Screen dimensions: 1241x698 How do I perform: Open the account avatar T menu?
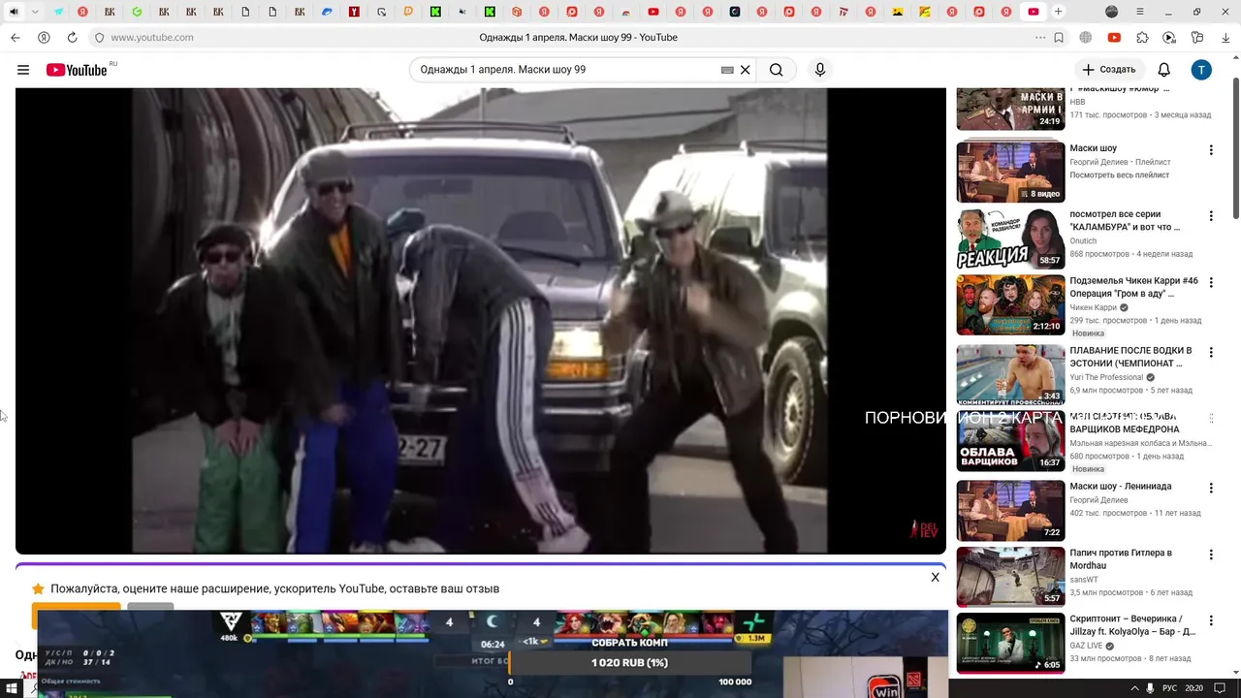1201,70
